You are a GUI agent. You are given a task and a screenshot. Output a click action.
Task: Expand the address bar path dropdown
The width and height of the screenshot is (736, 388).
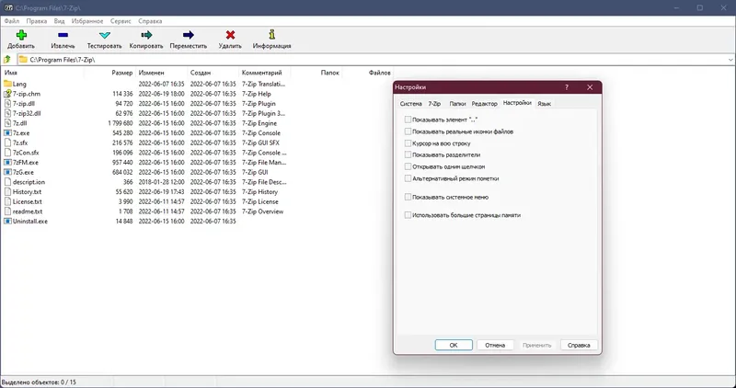coord(730,60)
